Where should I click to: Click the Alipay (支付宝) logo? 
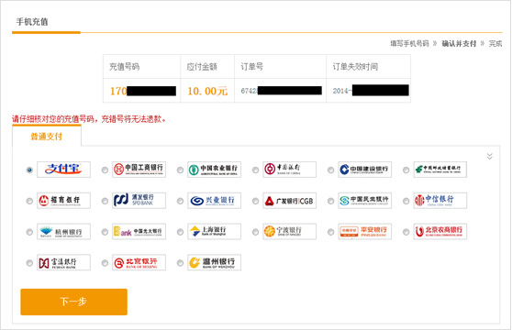63,170
